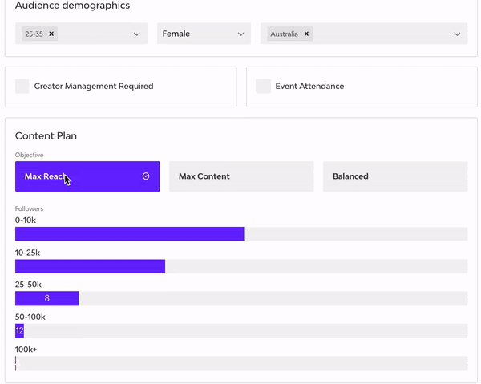Click the Event Attendance label

tap(309, 87)
